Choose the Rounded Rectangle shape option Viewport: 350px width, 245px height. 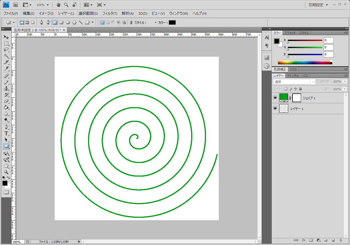pyautogui.click(x=61, y=22)
